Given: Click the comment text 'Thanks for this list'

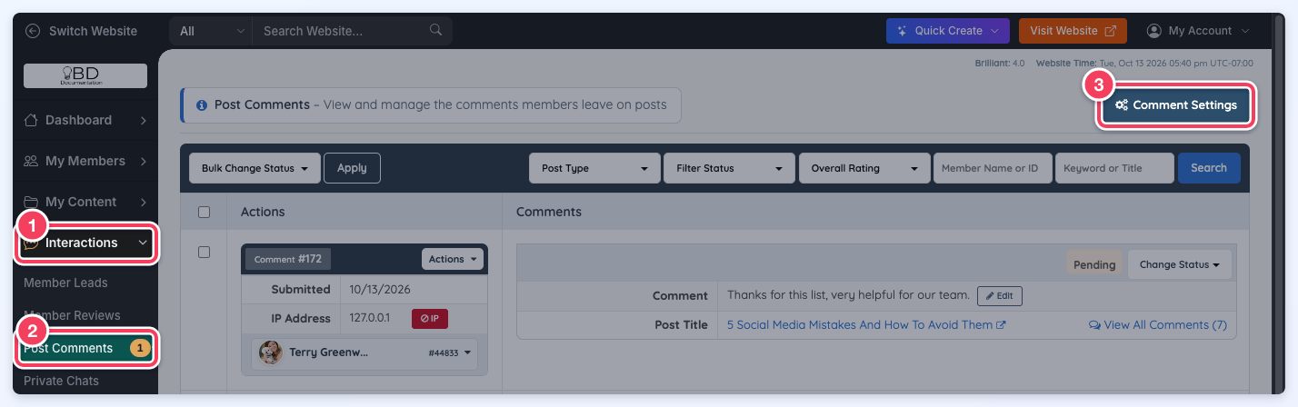Looking at the screenshot, I should point(847,296).
